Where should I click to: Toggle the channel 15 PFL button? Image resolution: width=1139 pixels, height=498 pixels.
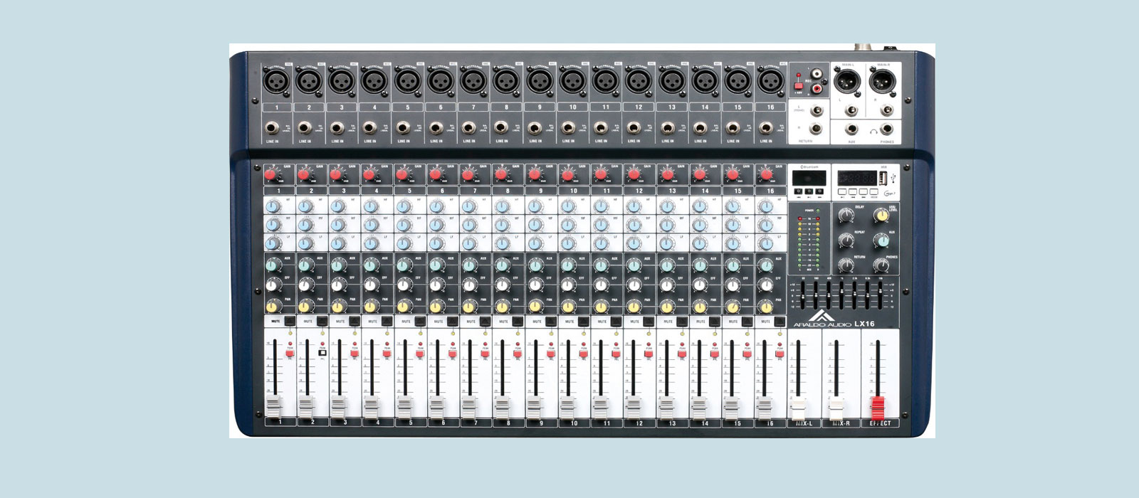pyautogui.click(x=747, y=354)
